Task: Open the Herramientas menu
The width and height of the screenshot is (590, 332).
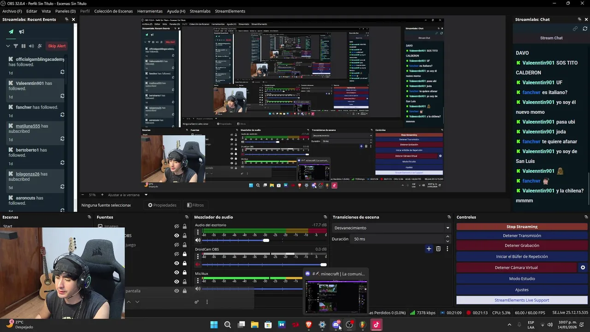Action: [150, 11]
